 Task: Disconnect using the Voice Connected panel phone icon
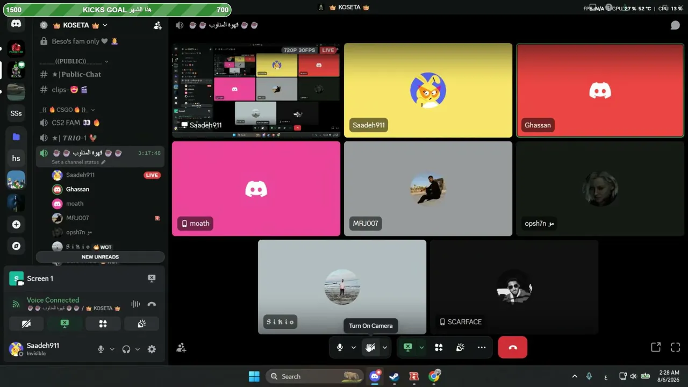[152, 304]
